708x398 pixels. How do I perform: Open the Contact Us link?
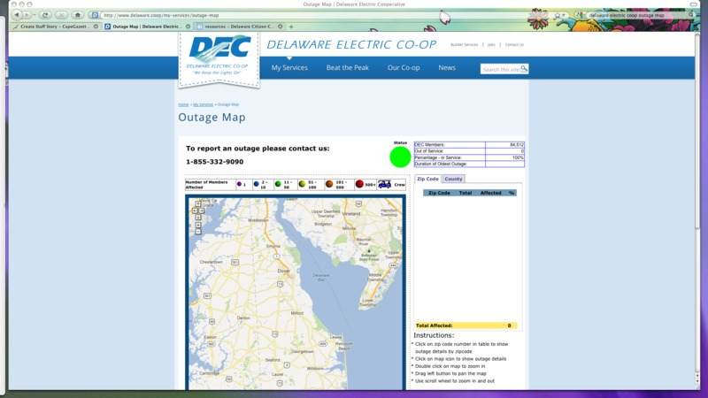click(x=514, y=45)
